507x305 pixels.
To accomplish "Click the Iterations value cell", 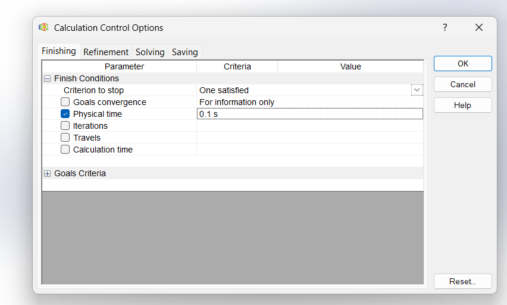I will [310, 126].
